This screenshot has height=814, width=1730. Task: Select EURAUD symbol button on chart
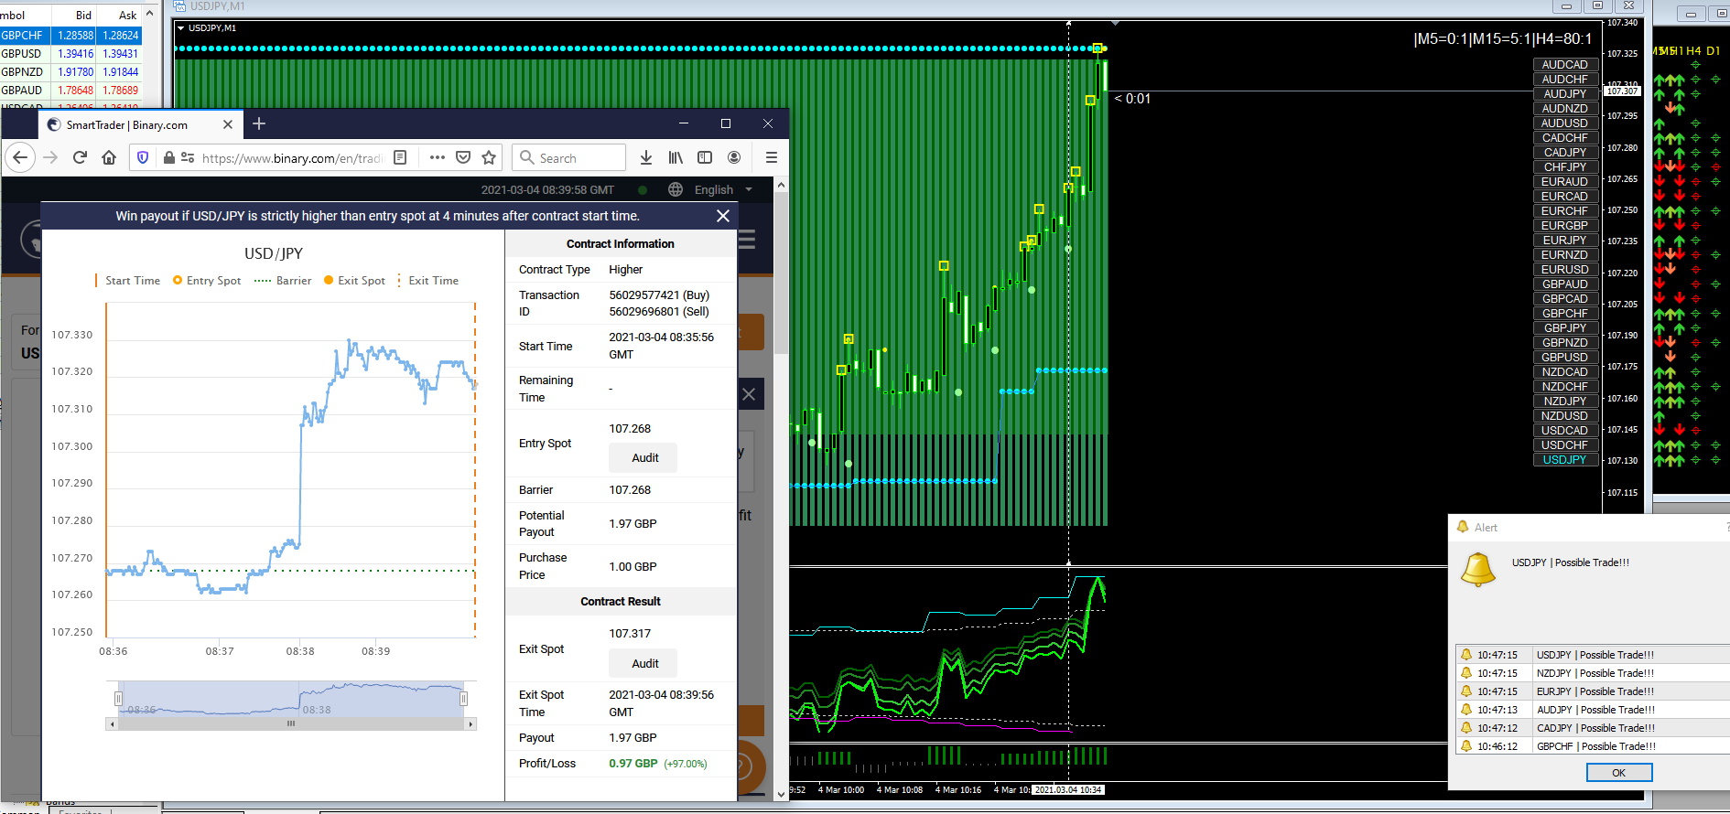tap(1565, 182)
